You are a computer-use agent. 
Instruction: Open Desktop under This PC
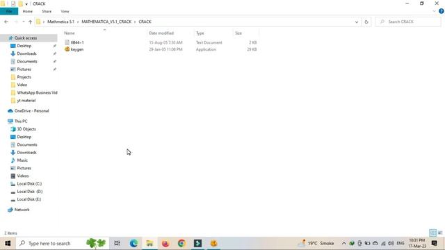point(24,137)
